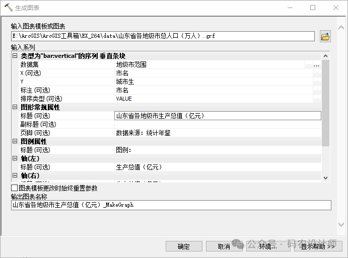The height and width of the screenshot is (258, 348).
Task: Open the template file browse folder icon
Action: (x=325, y=36)
